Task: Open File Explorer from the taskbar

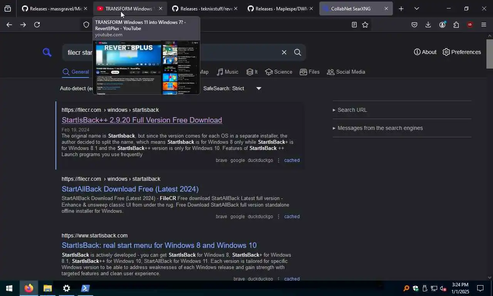Action: (x=47, y=288)
